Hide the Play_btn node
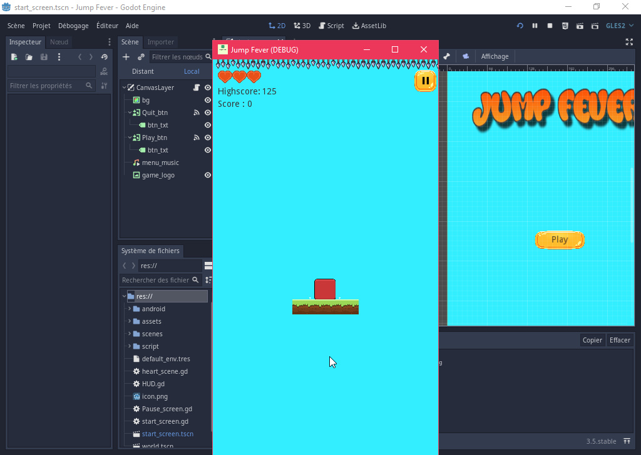This screenshot has width=641, height=455. [x=208, y=137]
